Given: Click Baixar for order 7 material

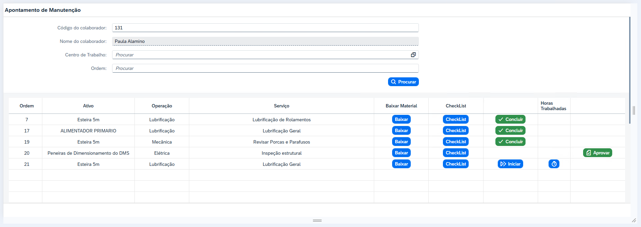Looking at the screenshot, I should click(x=401, y=119).
